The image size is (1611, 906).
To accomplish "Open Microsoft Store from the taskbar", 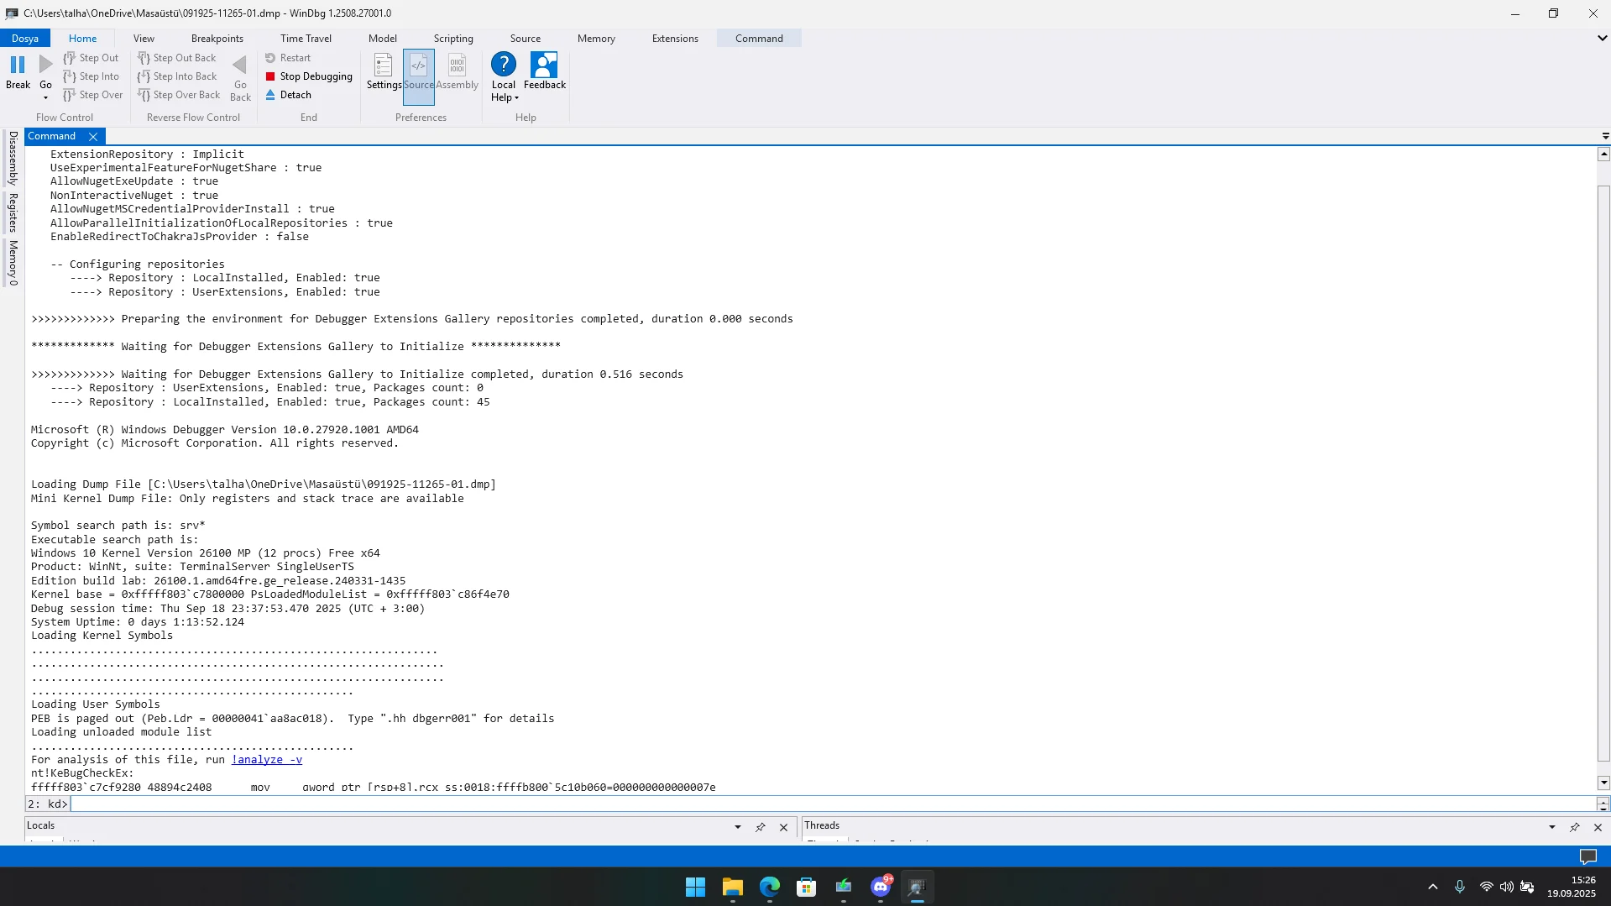I will [x=806, y=888].
